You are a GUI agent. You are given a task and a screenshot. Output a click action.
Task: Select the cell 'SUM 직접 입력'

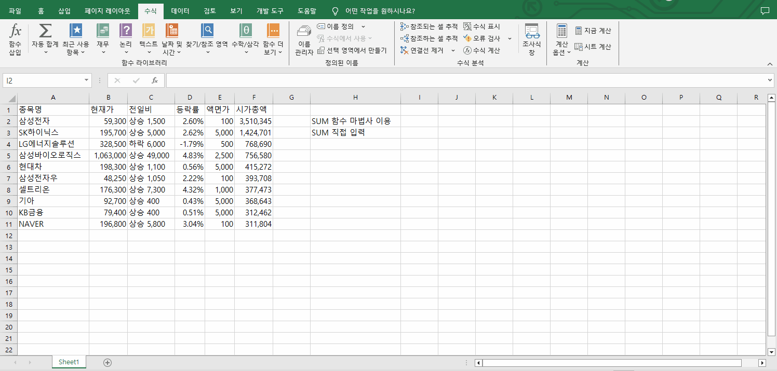[x=355, y=132]
